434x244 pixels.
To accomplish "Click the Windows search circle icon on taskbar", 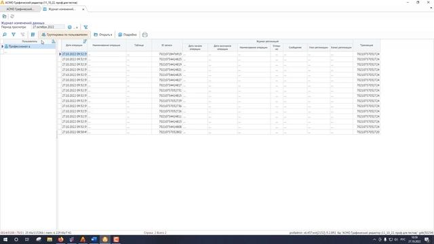I will coord(16,239).
